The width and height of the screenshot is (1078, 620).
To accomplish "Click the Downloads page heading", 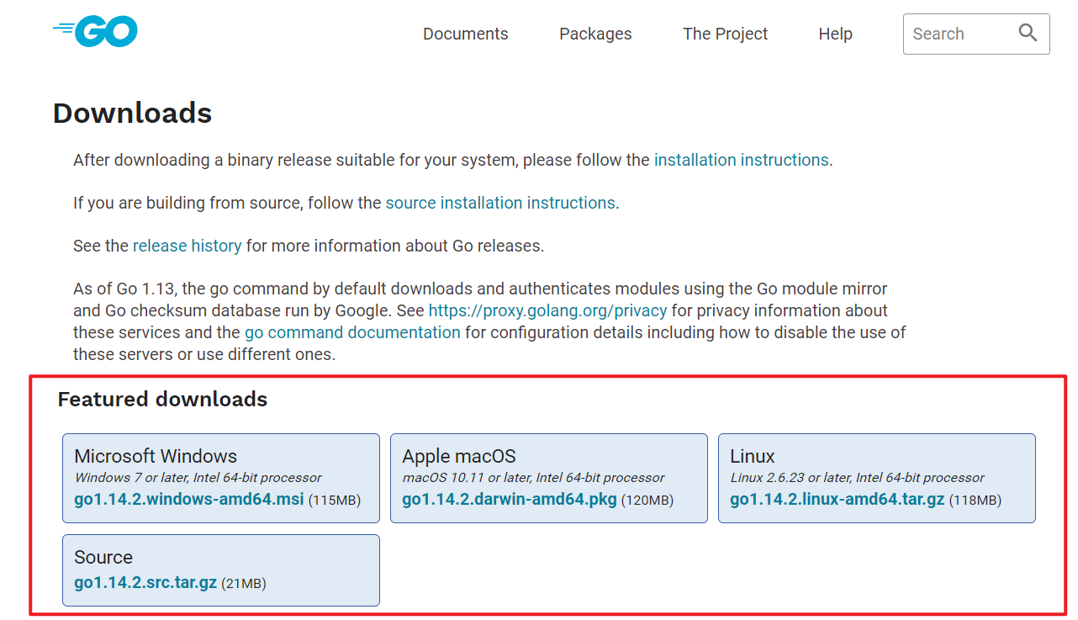I will (132, 113).
